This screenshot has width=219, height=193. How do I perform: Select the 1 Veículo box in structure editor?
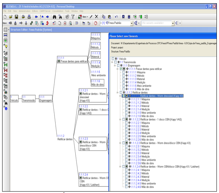click(x=14, y=99)
